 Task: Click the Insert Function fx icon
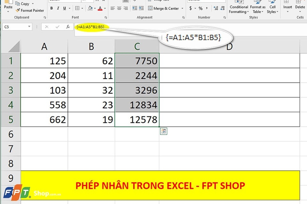coord(68,27)
